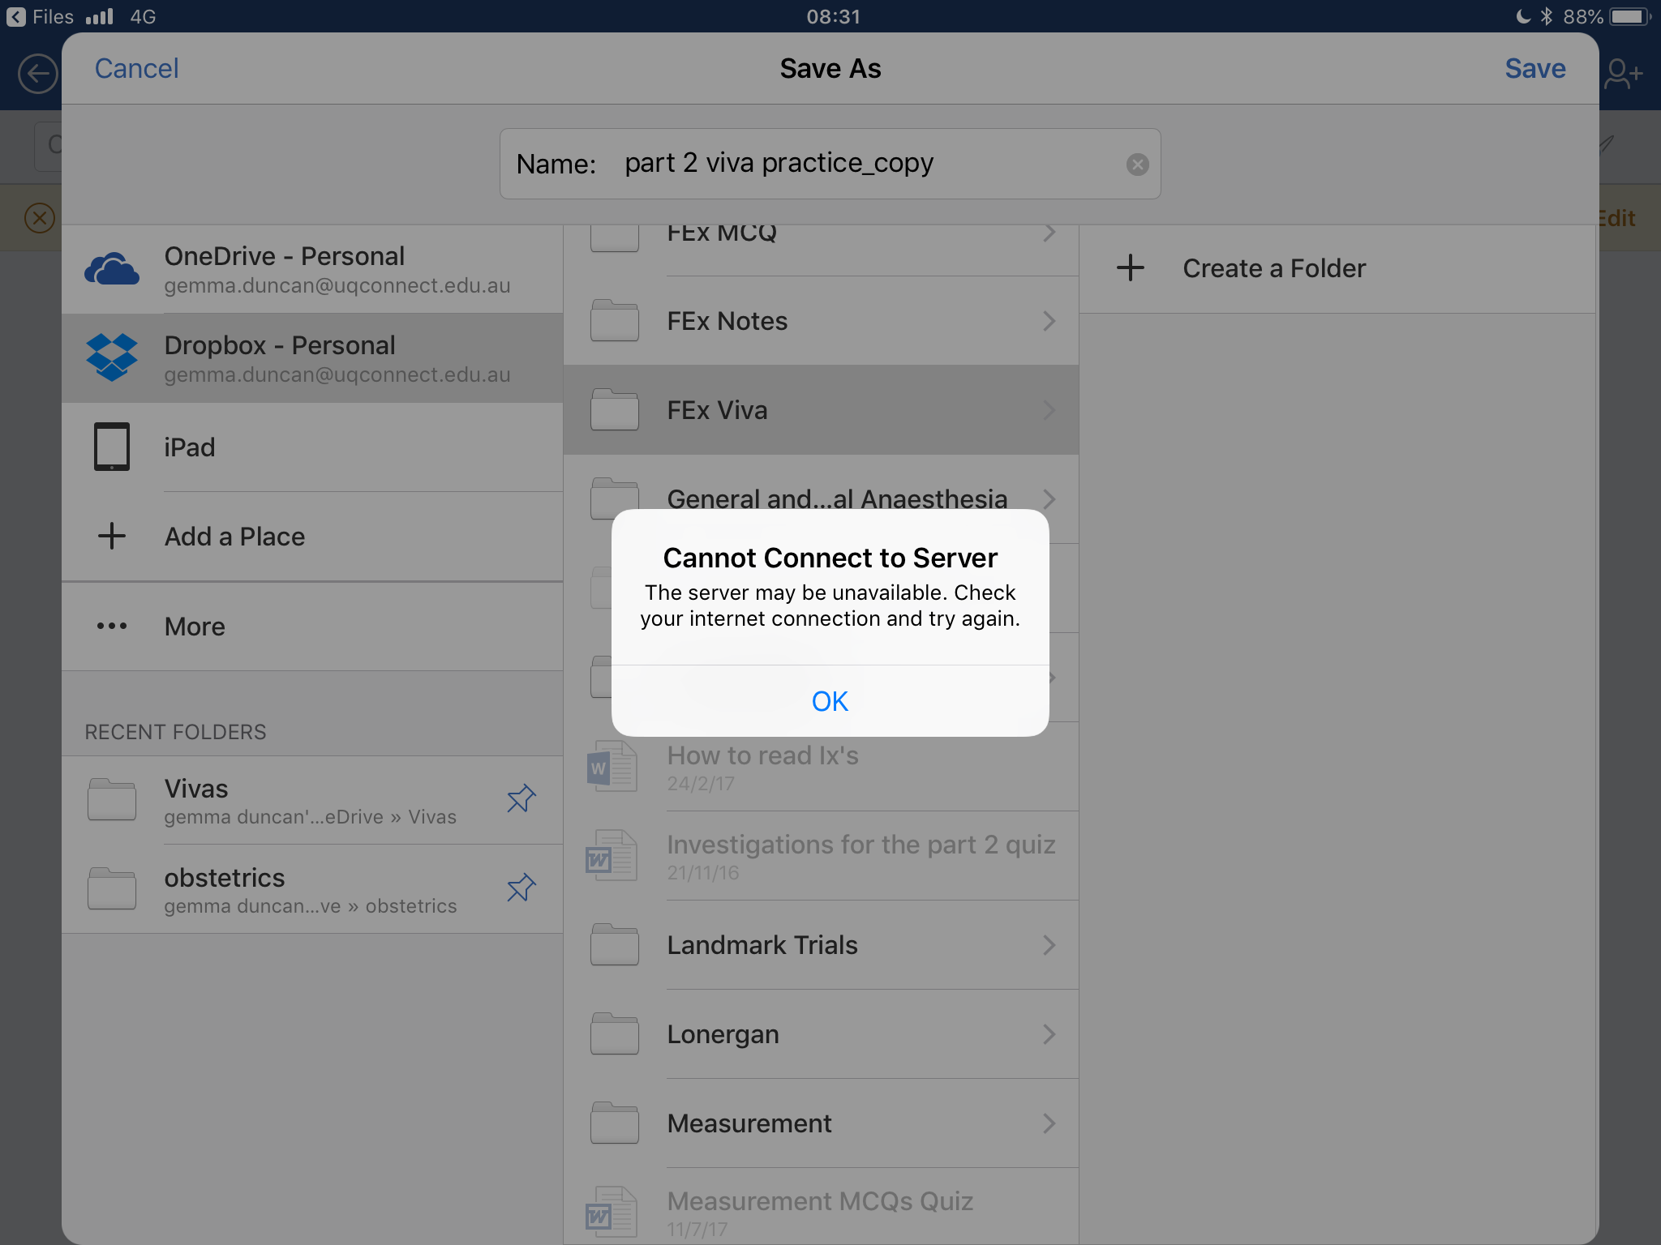Expand the Measurement folder chevron
The width and height of the screenshot is (1661, 1245).
click(x=1049, y=1123)
